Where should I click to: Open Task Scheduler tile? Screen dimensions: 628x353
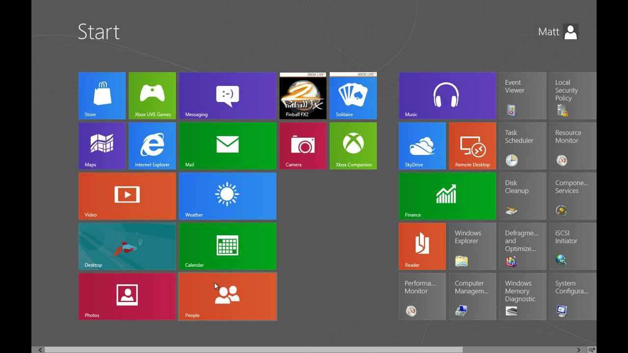coord(523,146)
